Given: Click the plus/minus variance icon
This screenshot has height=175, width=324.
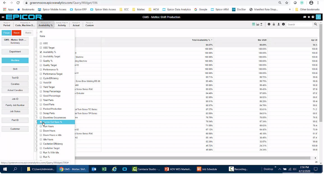Looking at the screenshot, I should tap(261, 24).
